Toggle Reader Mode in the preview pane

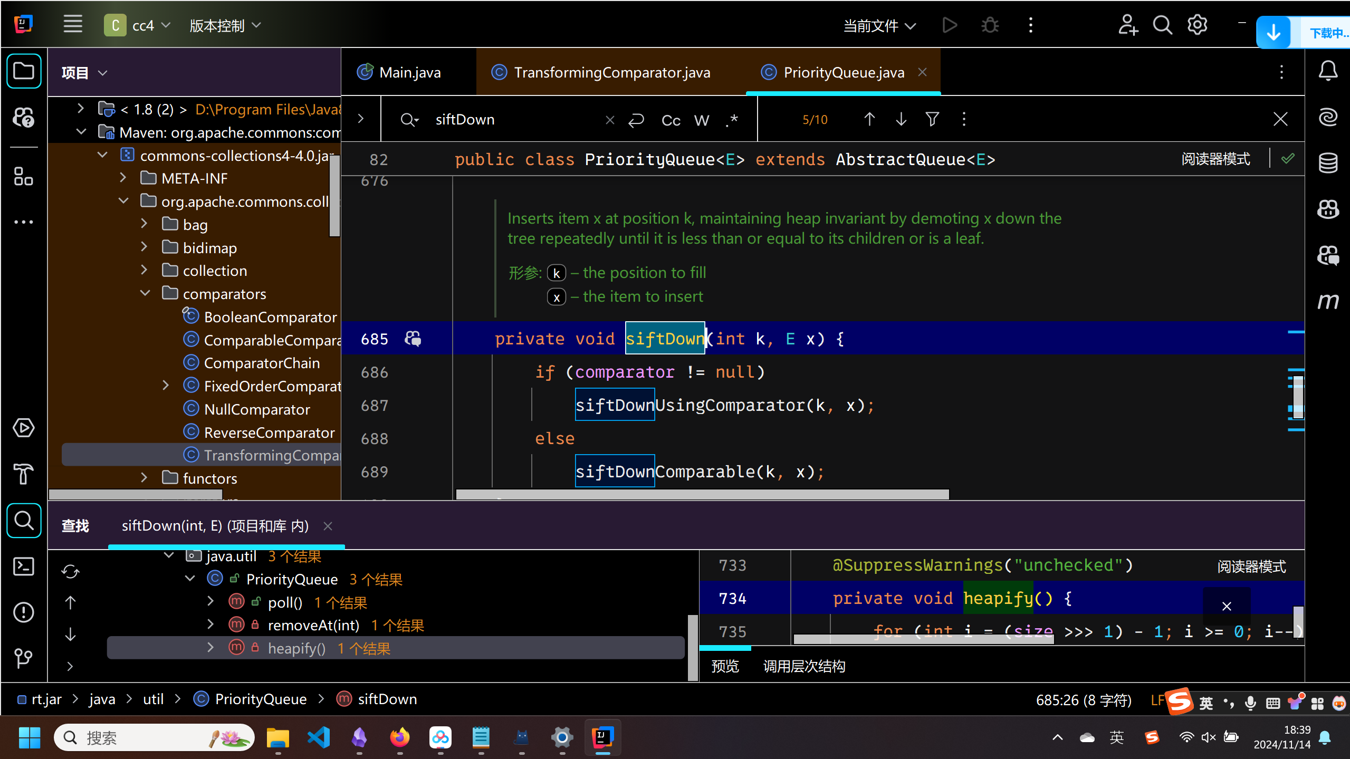click(x=1251, y=566)
